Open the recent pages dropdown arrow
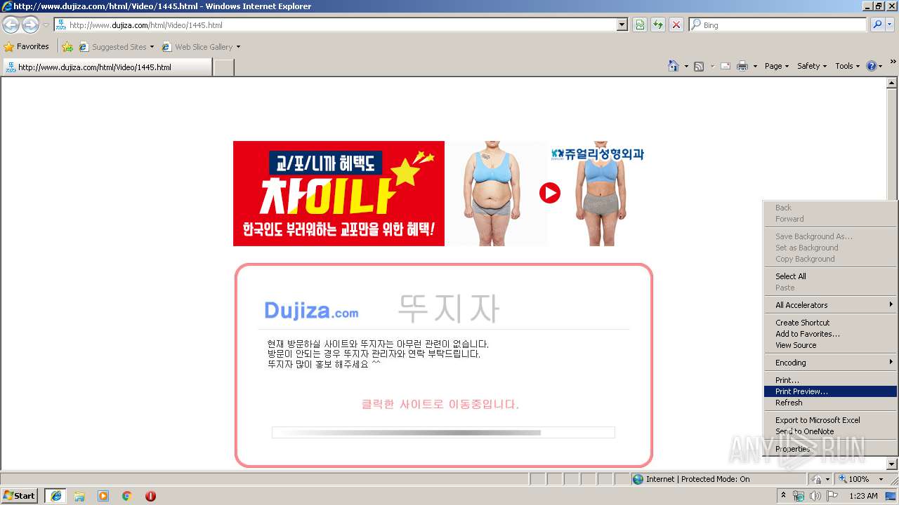Image resolution: width=899 pixels, height=505 pixels. 46,25
